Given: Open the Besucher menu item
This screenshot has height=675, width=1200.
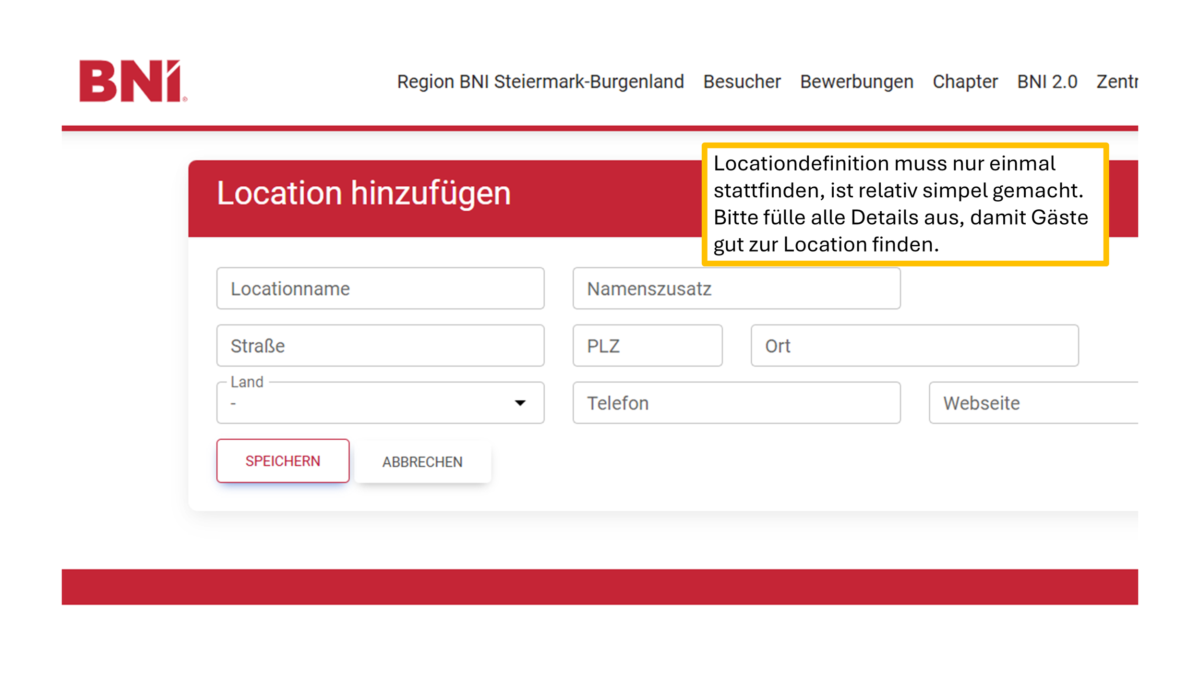Looking at the screenshot, I should coord(742,82).
